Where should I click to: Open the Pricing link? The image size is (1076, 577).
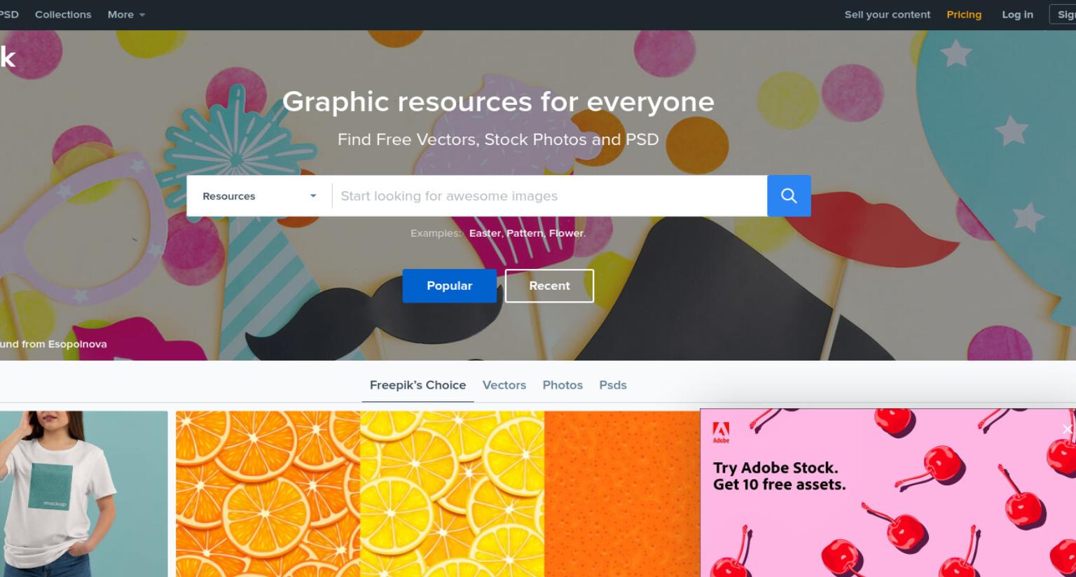pos(964,15)
